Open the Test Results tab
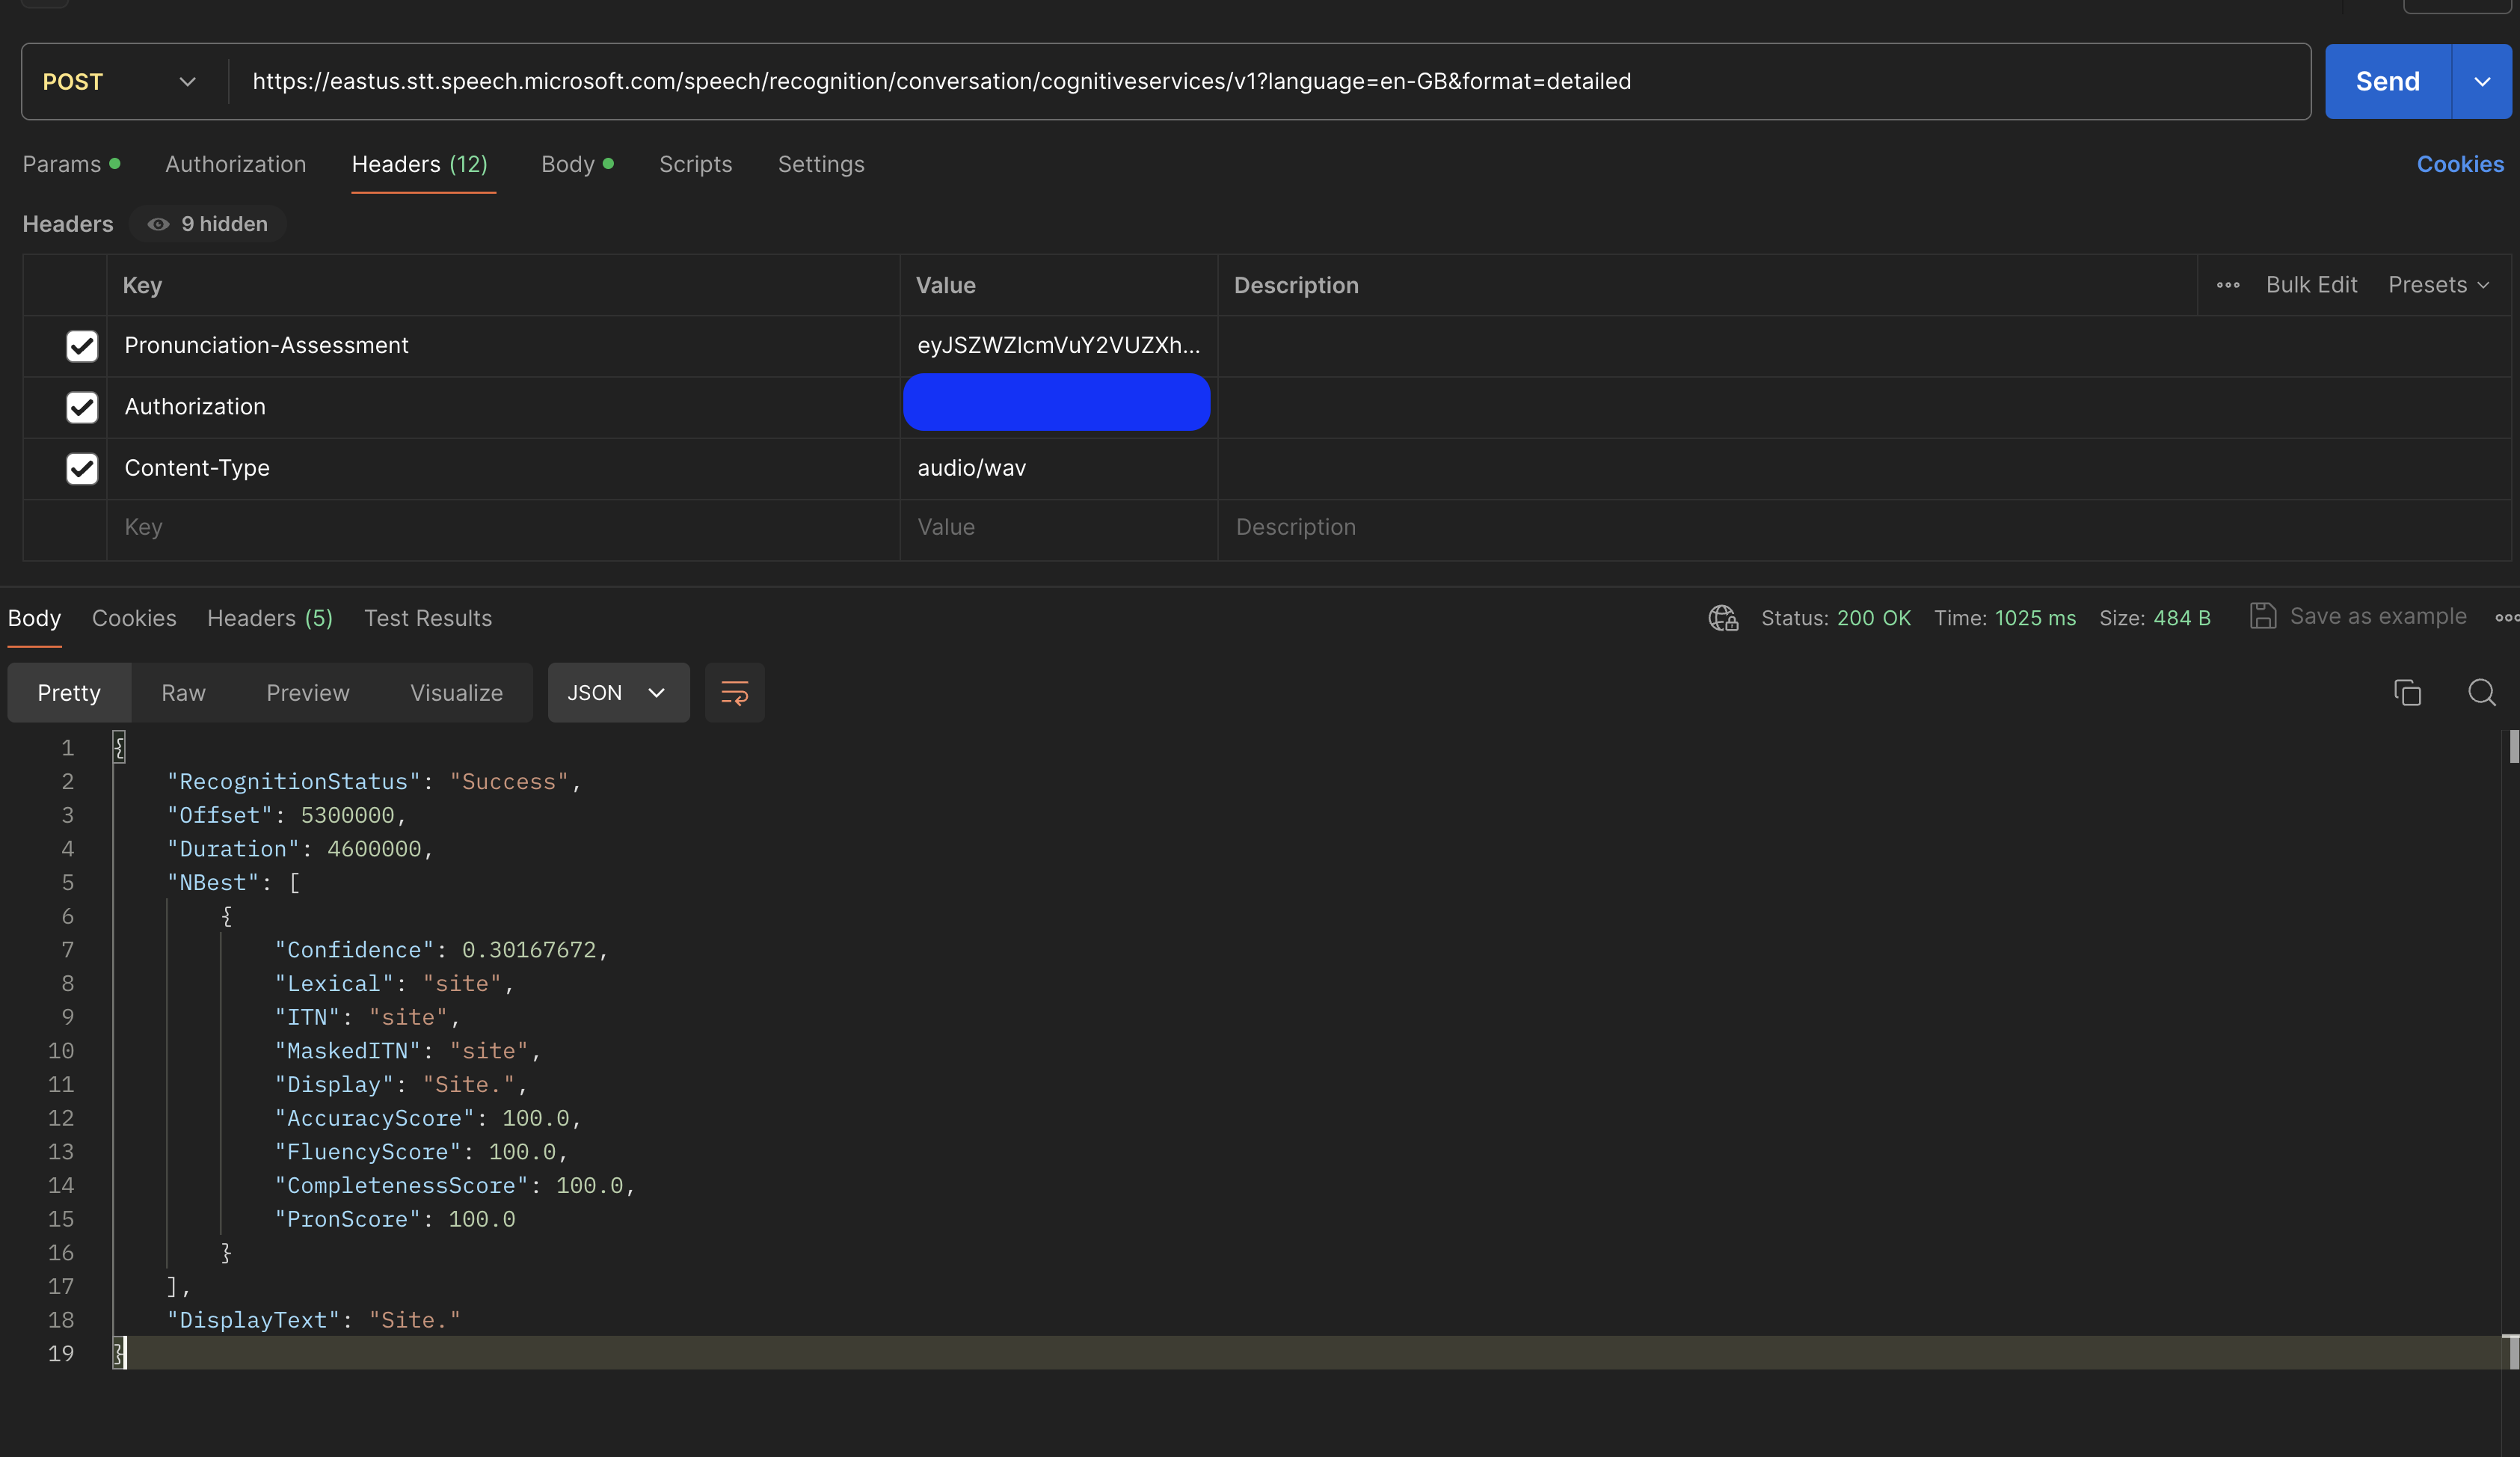Screen dimensions: 2520x1457 (428, 618)
